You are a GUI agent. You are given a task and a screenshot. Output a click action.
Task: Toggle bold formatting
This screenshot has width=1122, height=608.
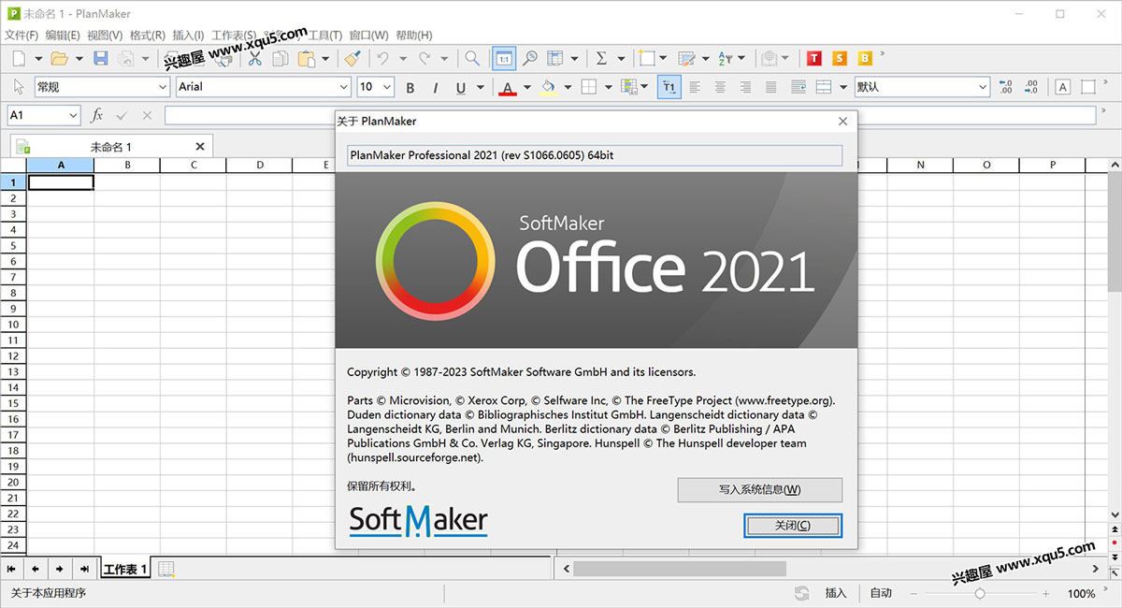(410, 87)
